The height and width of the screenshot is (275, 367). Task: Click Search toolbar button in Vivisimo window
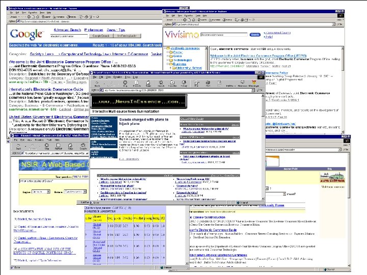pos(202,20)
